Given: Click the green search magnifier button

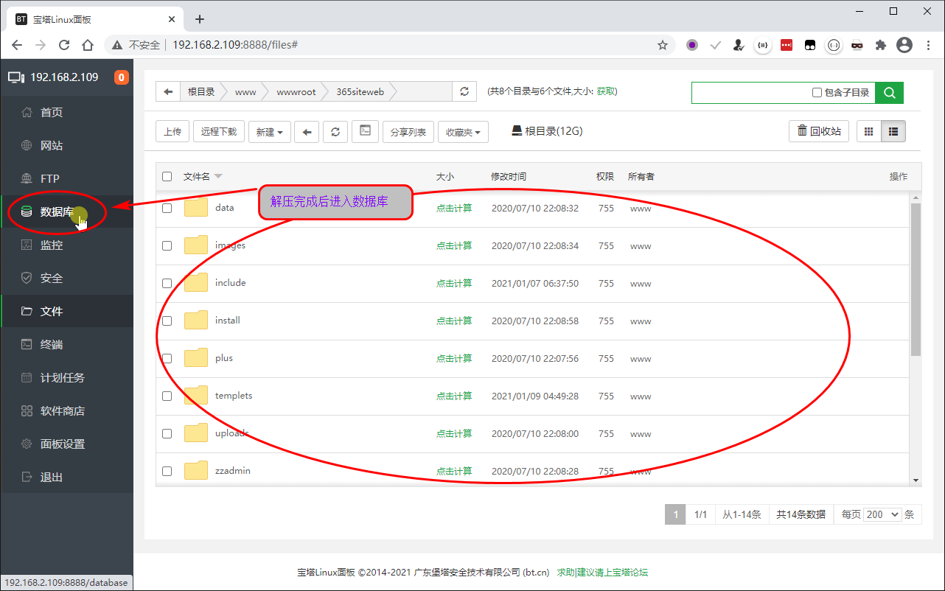Looking at the screenshot, I should [x=889, y=93].
